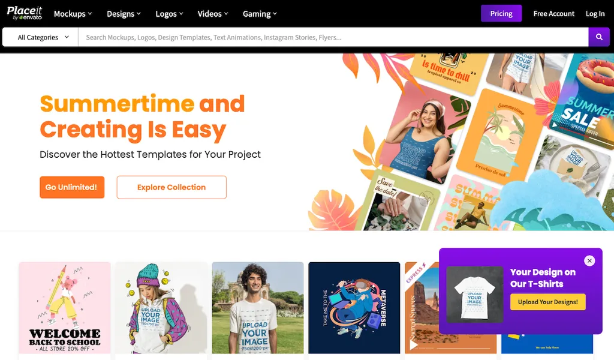Open the Logos menu
The height and width of the screenshot is (360, 614).
tap(169, 14)
